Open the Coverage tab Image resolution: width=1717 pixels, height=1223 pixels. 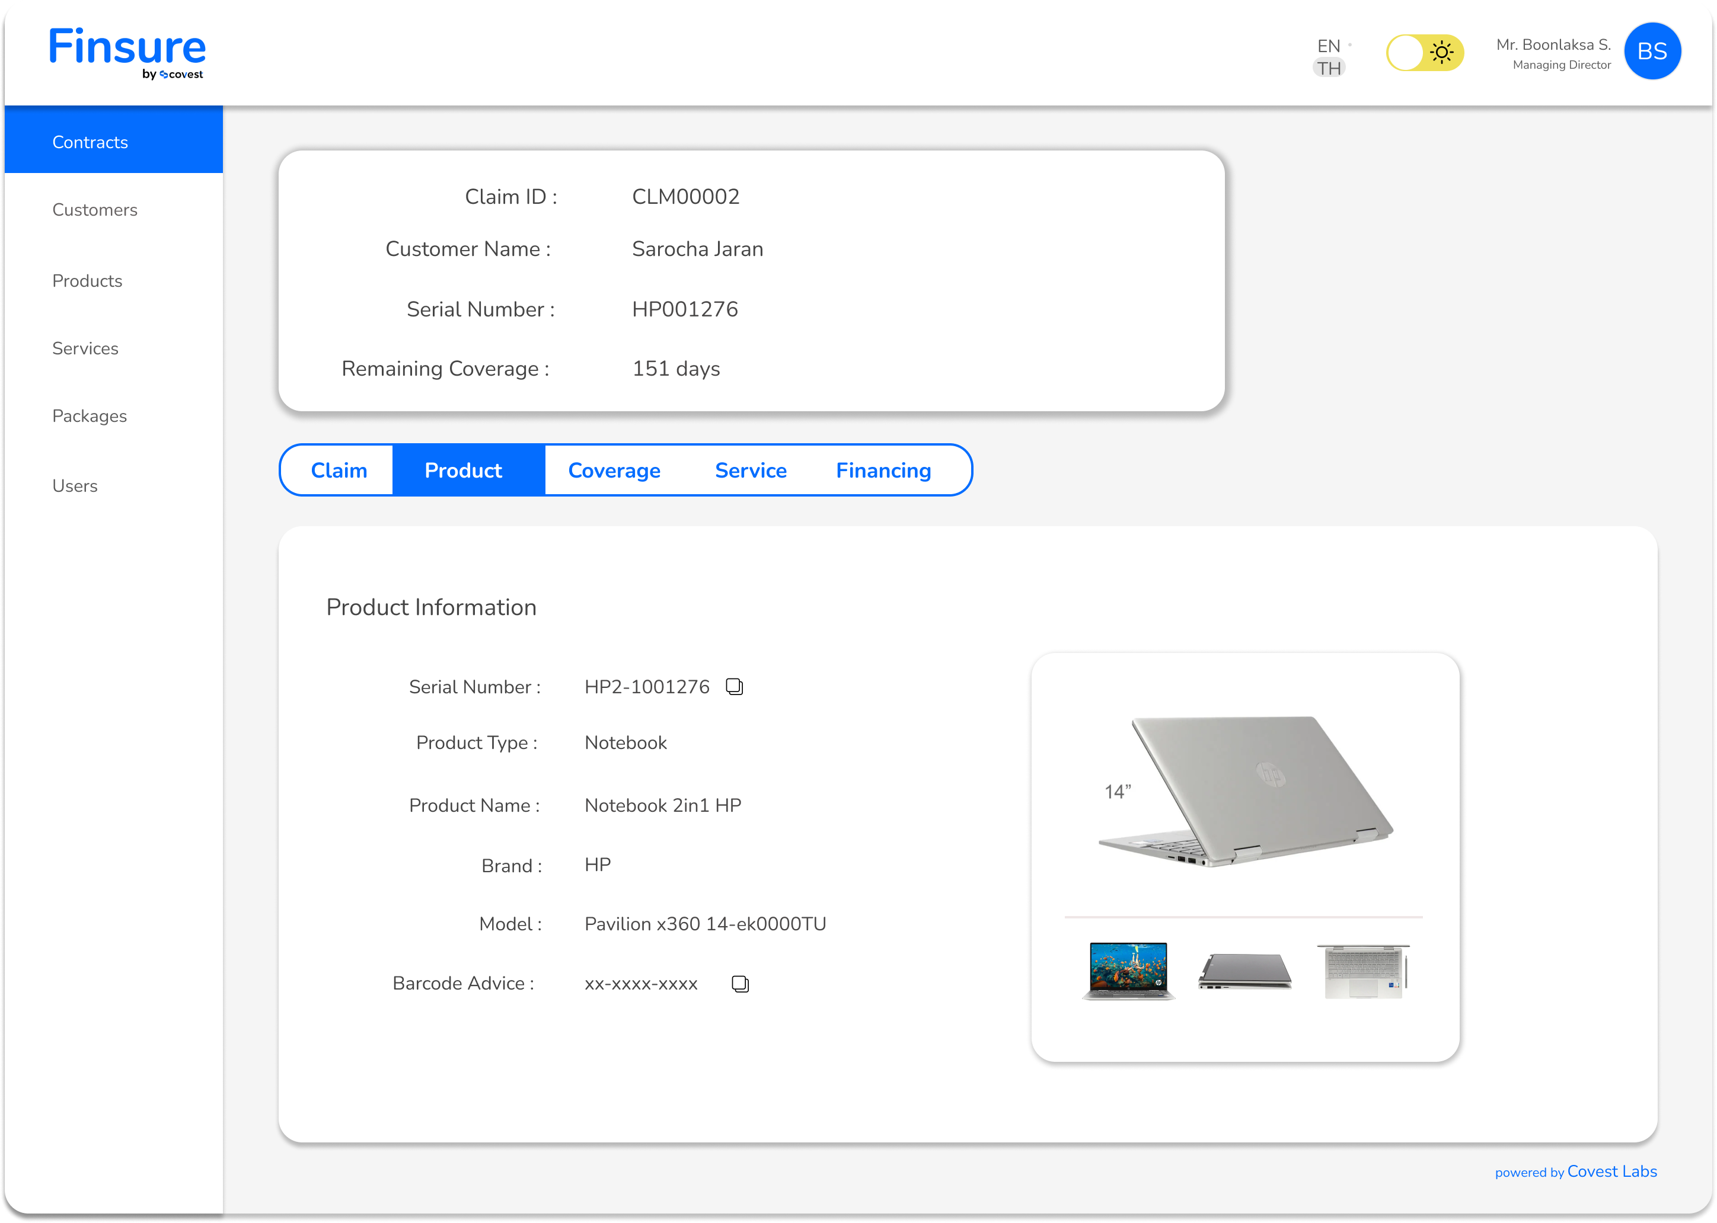pos(614,470)
